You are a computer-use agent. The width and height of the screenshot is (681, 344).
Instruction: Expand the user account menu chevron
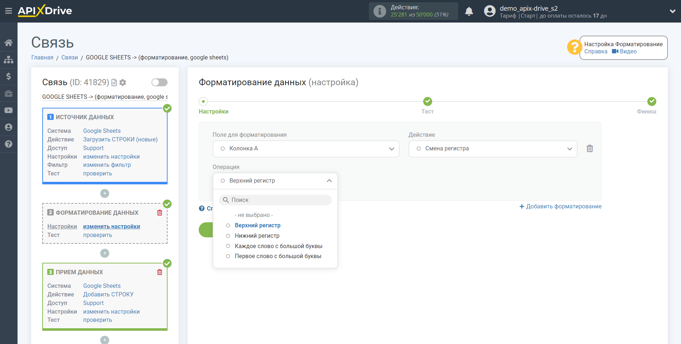672,11
